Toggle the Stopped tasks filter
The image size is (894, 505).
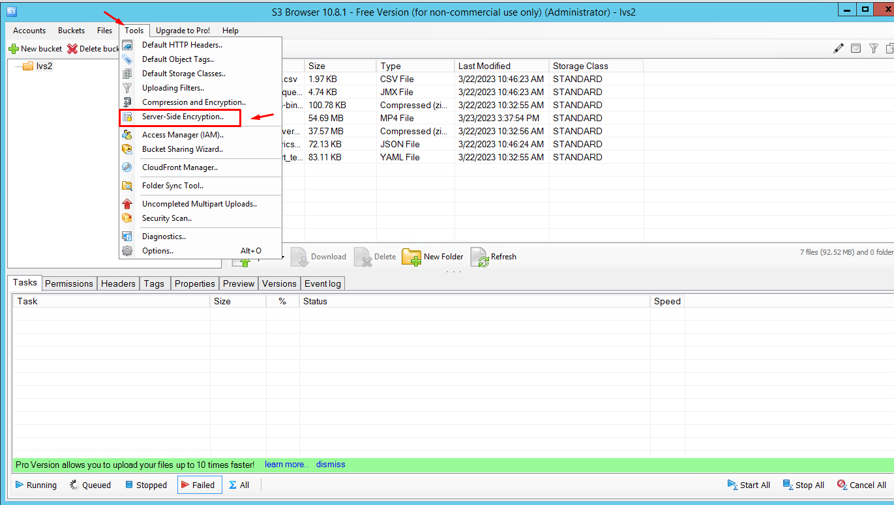pyautogui.click(x=146, y=485)
